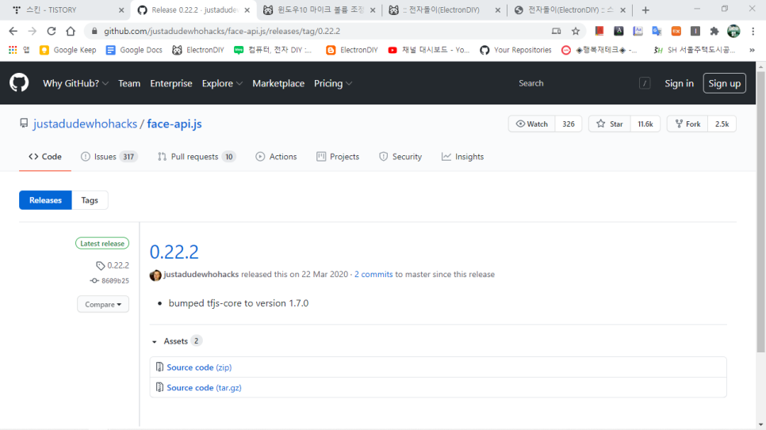The image size is (766, 430).
Task: Open the Compare dropdown
Action: click(x=103, y=304)
